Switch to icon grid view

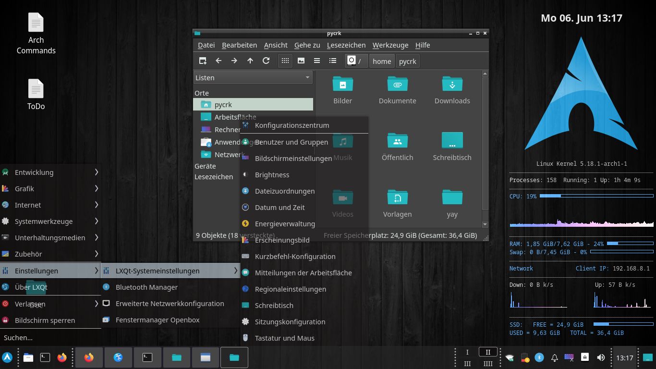(285, 61)
